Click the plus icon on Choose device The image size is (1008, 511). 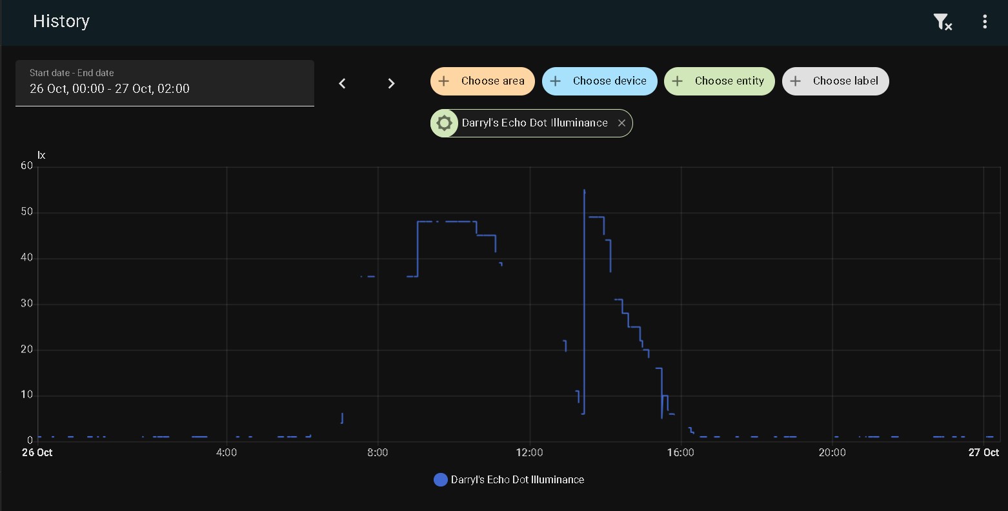[x=556, y=81]
